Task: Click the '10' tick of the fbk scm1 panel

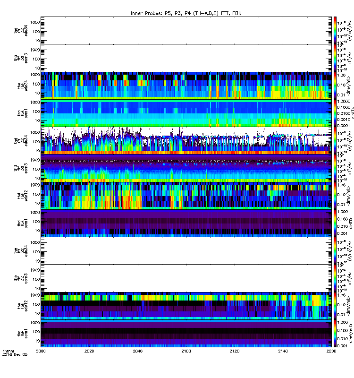Action: click(x=38, y=341)
